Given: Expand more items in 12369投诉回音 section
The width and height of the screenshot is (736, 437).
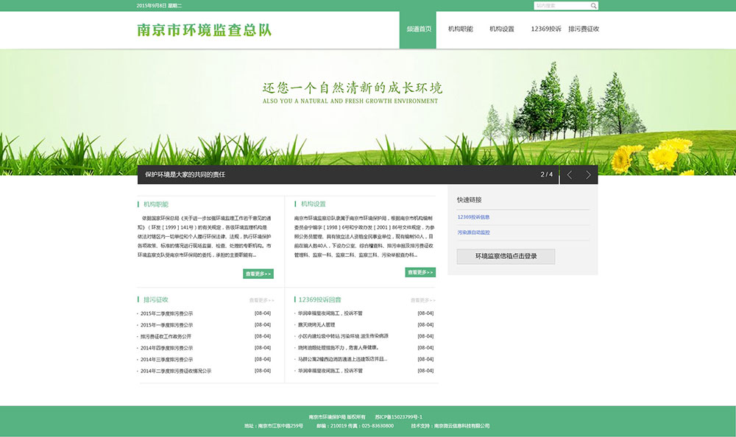Looking at the screenshot, I should coord(422,300).
